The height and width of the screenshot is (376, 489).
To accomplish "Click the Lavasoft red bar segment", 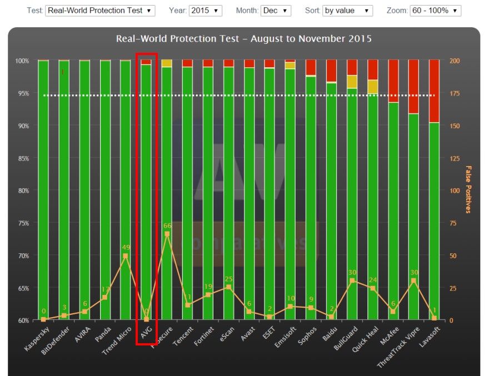I will (x=434, y=91).
